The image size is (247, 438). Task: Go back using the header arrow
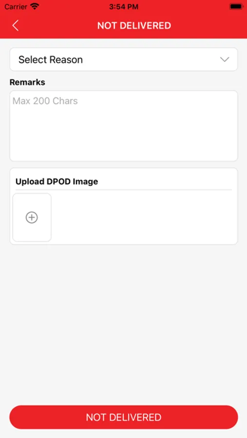[16, 25]
